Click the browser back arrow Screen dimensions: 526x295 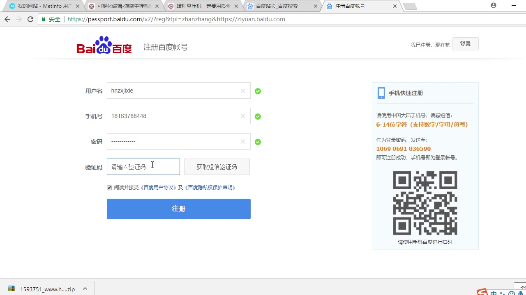[7, 19]
